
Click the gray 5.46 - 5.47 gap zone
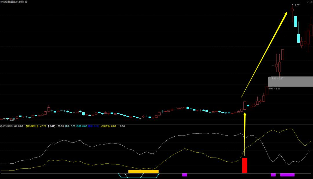pos(290,82)
